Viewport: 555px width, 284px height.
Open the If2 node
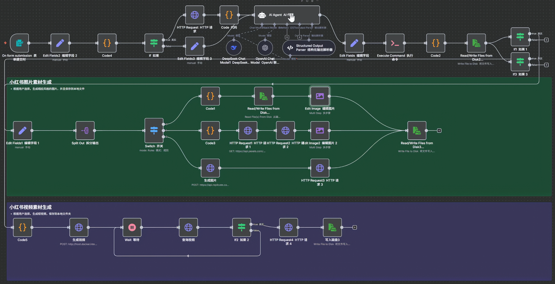tap(242, 227)
